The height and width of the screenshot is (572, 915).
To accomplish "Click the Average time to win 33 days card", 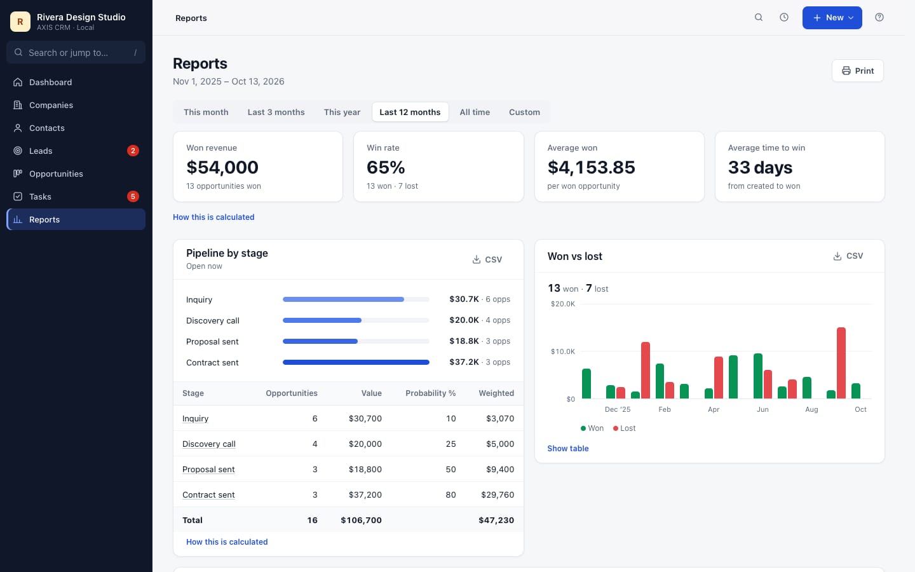I will point(800,167).
